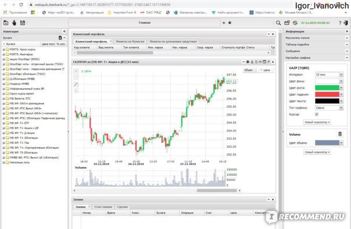
Task: Open the messages envelope icon
Action: 286,23
